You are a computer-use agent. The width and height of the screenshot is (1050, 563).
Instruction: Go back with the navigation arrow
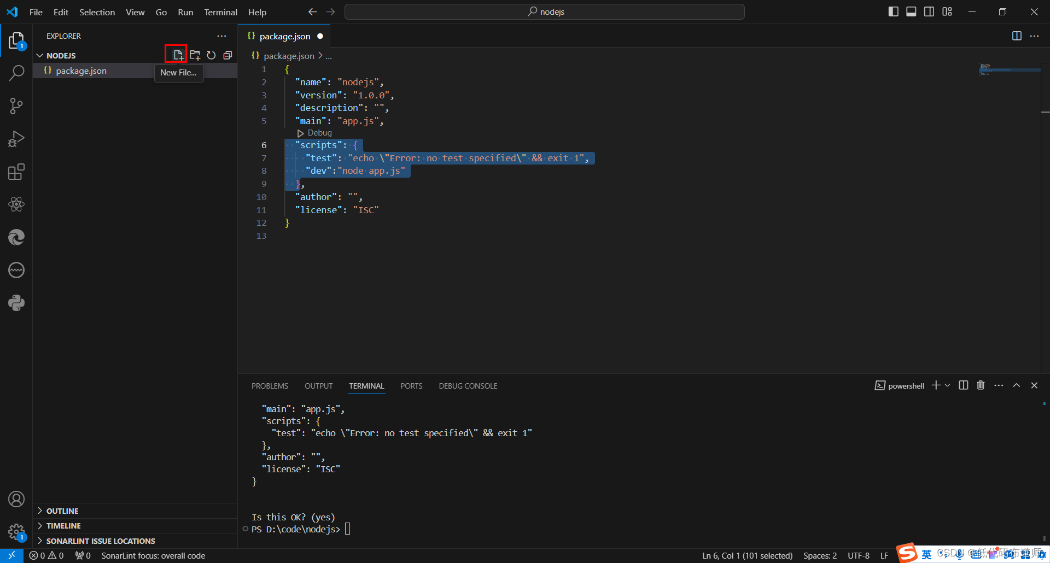pyautogui.click(x=312, y=12)
